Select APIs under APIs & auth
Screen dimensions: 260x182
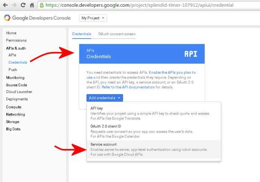[x=12, y=55]
